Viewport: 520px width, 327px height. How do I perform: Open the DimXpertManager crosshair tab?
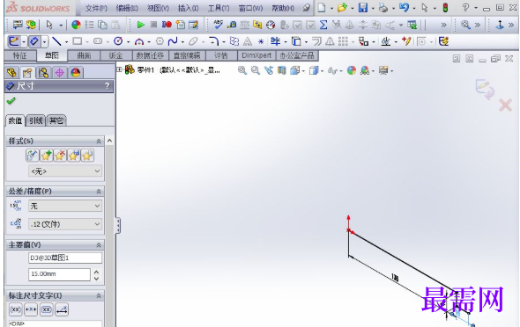[x=60, y=72]
